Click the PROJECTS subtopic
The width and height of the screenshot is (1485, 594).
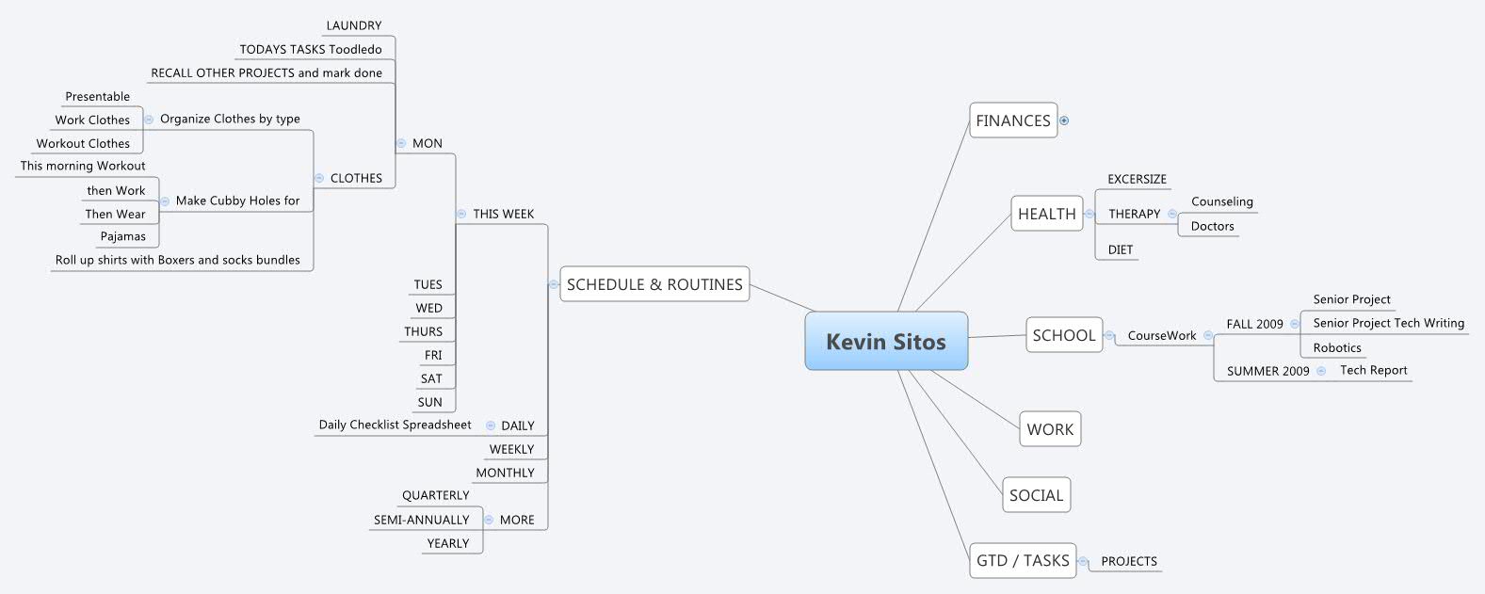(1129, 561)
